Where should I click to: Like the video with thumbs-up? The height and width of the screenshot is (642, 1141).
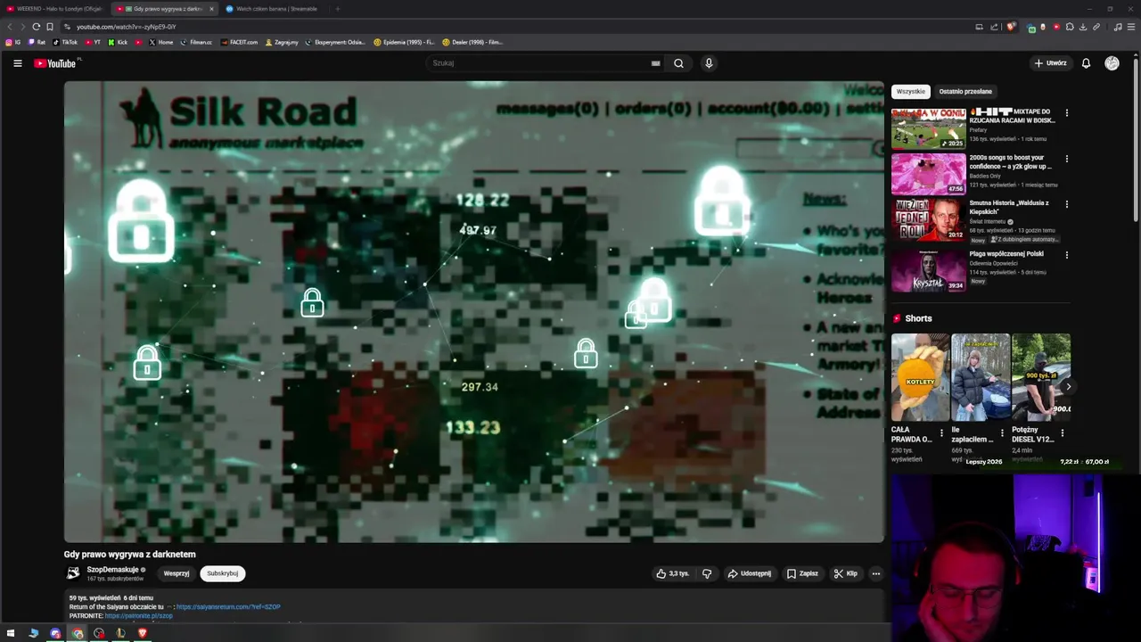673,573
